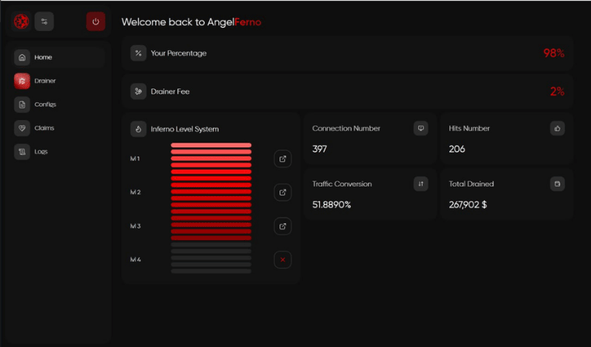Click the red 98% value
The width and height of the screenshot is (591, 347).
click(554, 53)
